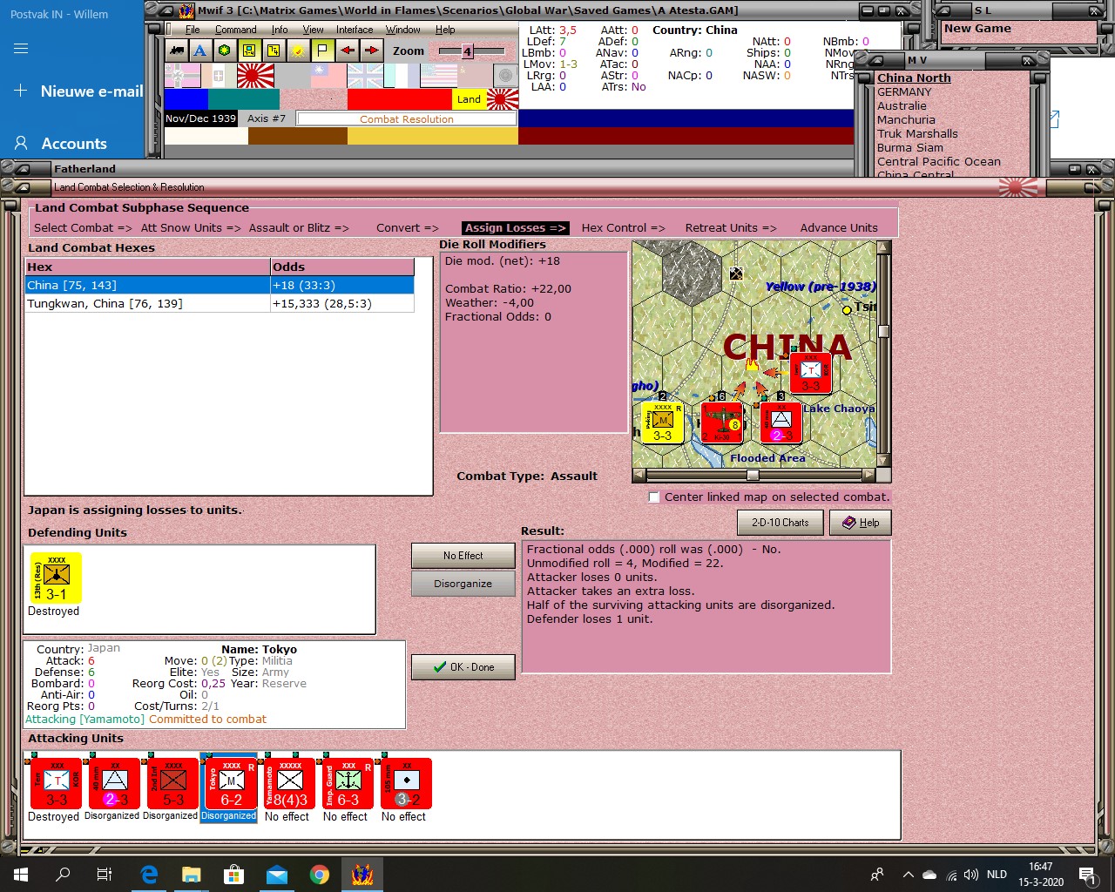The height and width of the screenshot is (892, 1115).
Task: Select the 13th (Res) defending unit counter
Action: tap(56, 578)
